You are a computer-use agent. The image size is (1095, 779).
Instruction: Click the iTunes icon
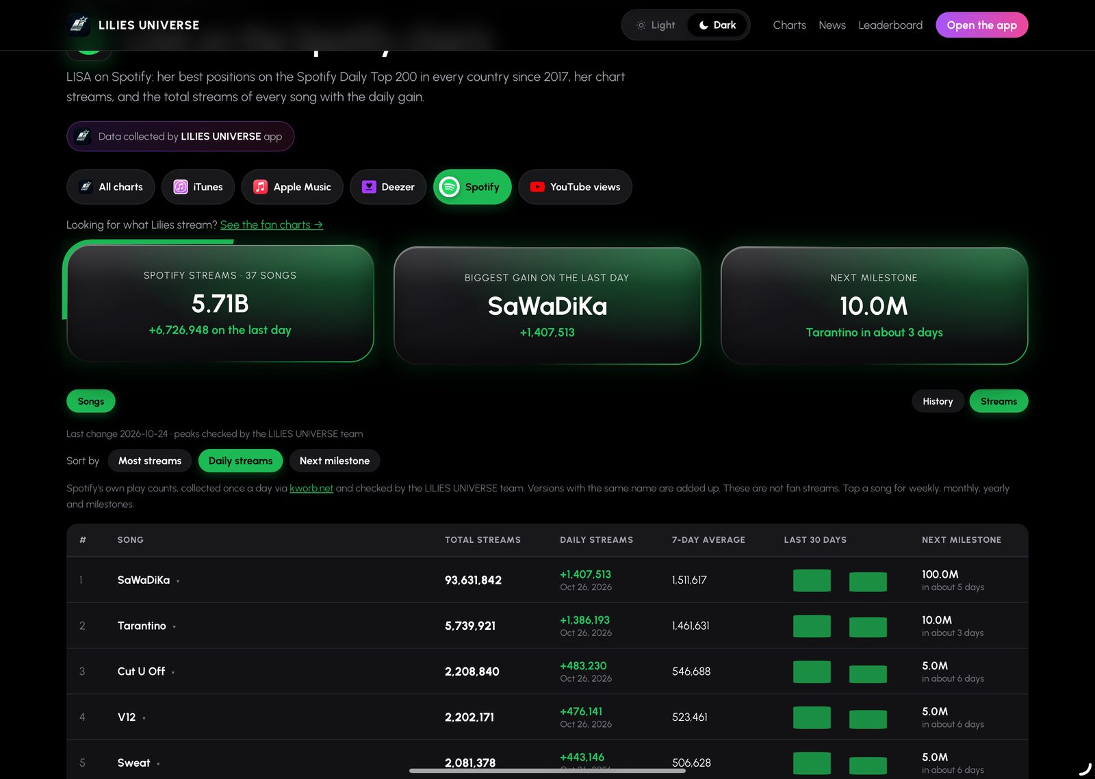point(181,187)
